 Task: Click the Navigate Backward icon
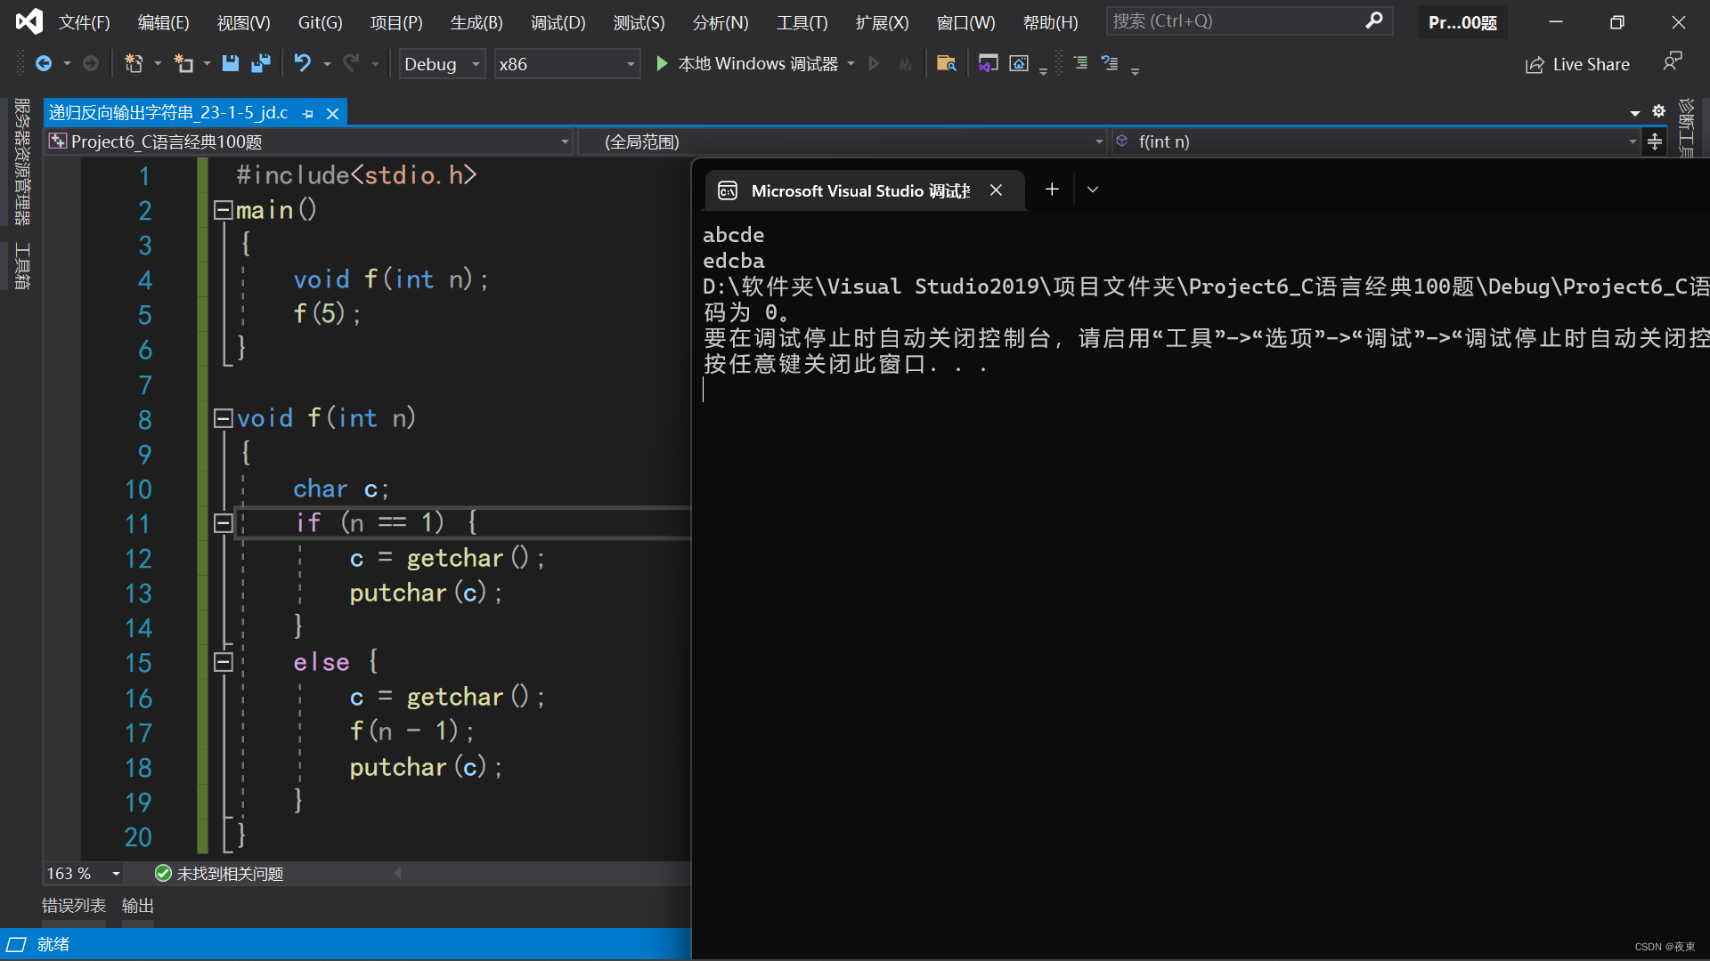(44, 63)
